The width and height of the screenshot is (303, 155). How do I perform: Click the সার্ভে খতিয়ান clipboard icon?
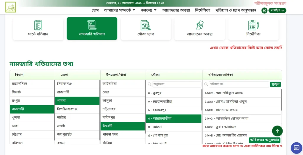point(38,25)
